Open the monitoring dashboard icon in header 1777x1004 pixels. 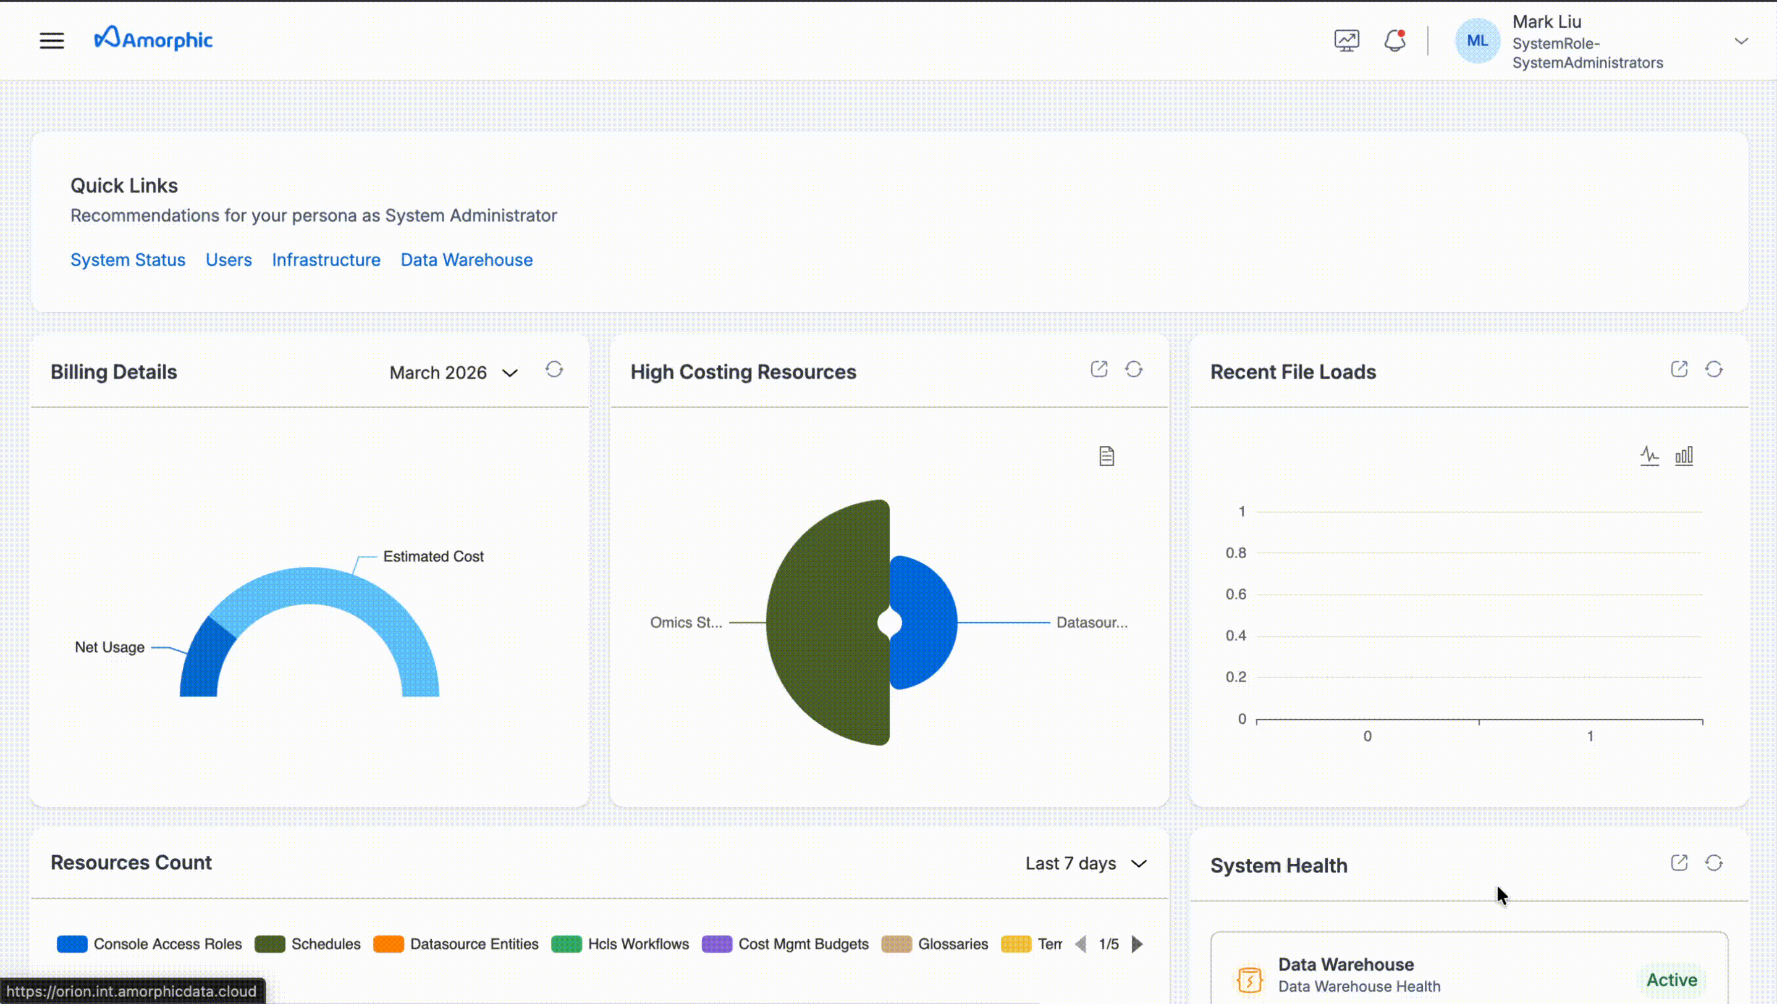click(x=1346, y=41)
